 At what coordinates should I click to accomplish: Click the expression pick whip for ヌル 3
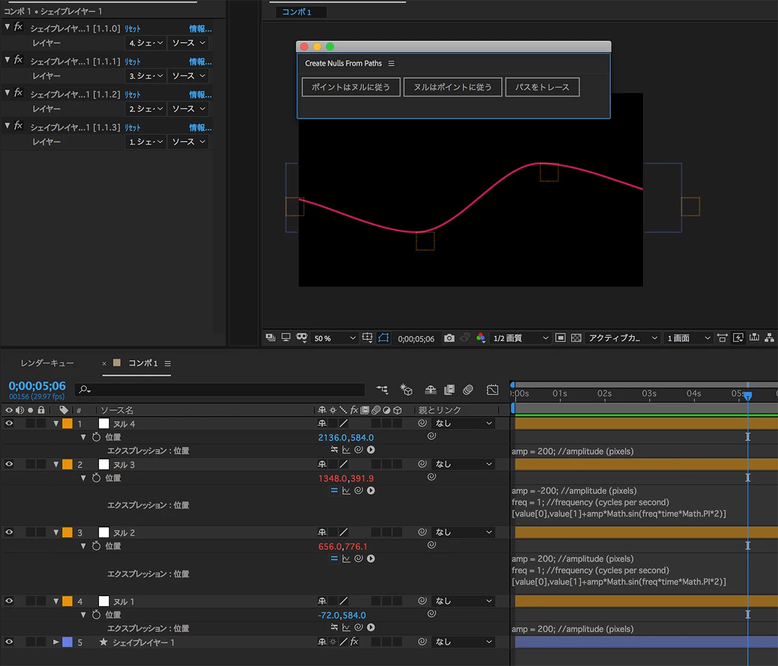[359, 490]
